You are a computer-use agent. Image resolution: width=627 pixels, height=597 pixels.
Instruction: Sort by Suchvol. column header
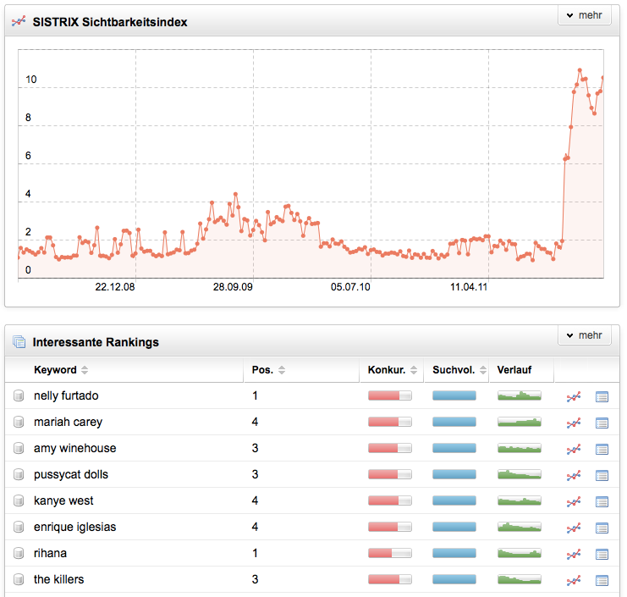point(454,370)
